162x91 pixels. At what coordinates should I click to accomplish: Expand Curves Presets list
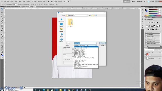(146, 34)
